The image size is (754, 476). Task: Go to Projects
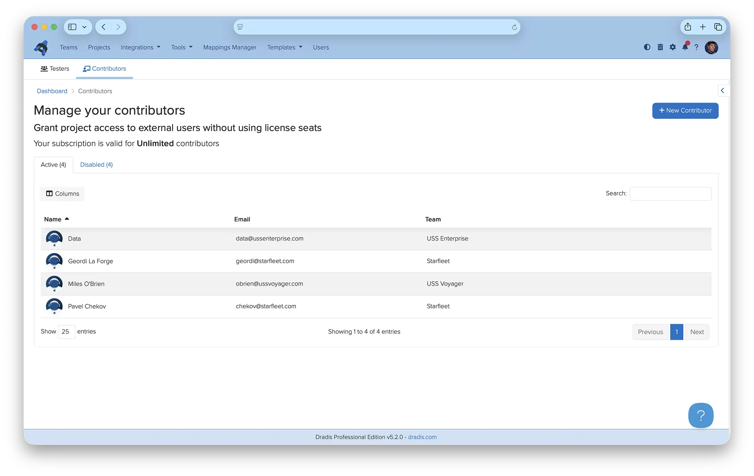tap(99, 48)
